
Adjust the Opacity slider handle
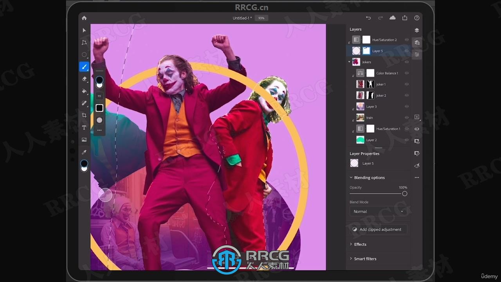pos(405,193)
